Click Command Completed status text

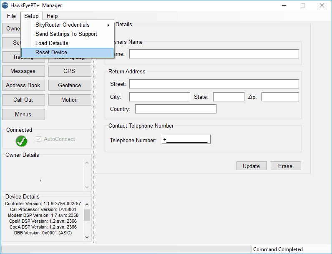(278, 249)
